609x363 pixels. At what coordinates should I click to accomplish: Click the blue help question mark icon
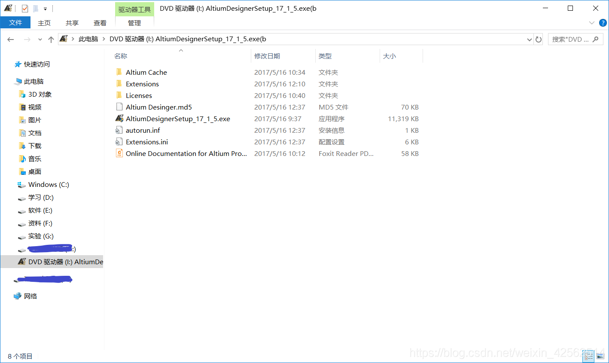(603, 23)
